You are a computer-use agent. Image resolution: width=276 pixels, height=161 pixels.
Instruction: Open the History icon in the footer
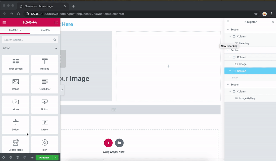(x=18, y=157)
